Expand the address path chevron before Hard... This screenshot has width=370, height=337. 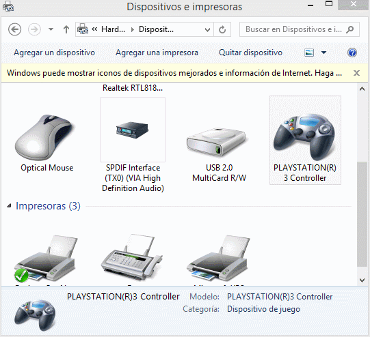[94, 29]
